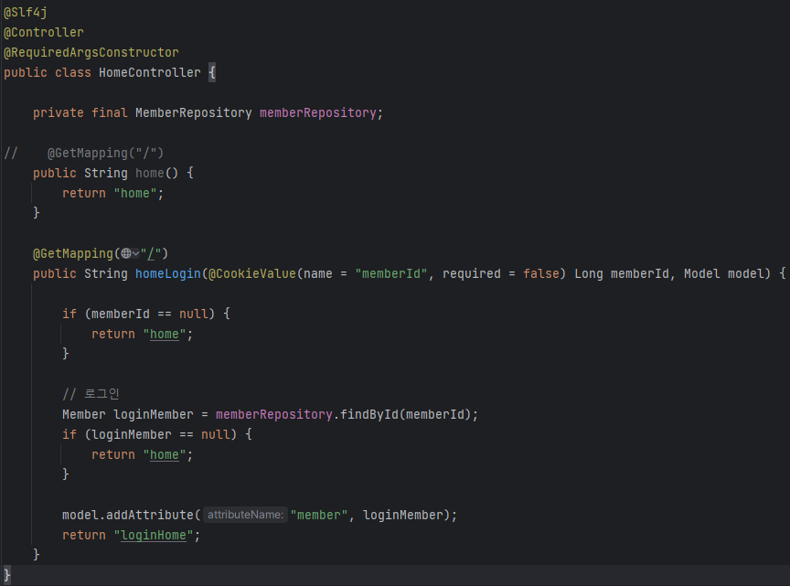Image resolution: width=790 pixels, height=586 pixels.
Task: Click the addAttribute method call
Action: [150, 515]
